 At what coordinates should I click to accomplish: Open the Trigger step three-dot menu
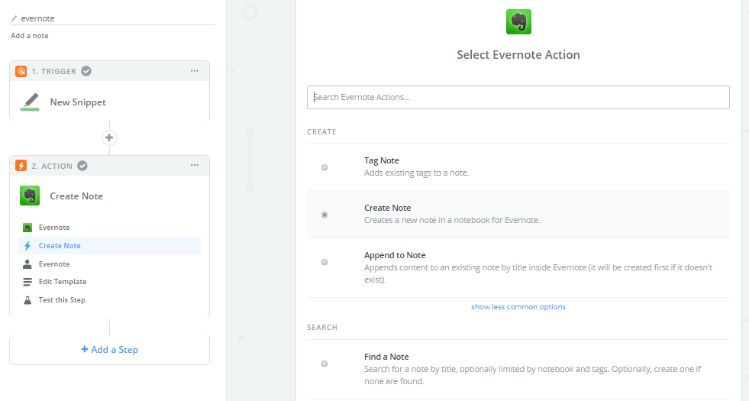[x=195, y=71]
